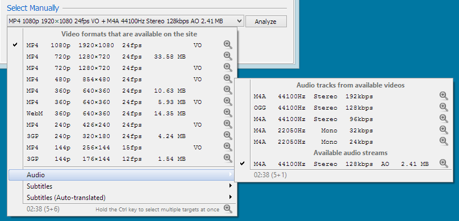Select M4A 44100Hz Stereo 192kbps audio track

coord(344,97)
